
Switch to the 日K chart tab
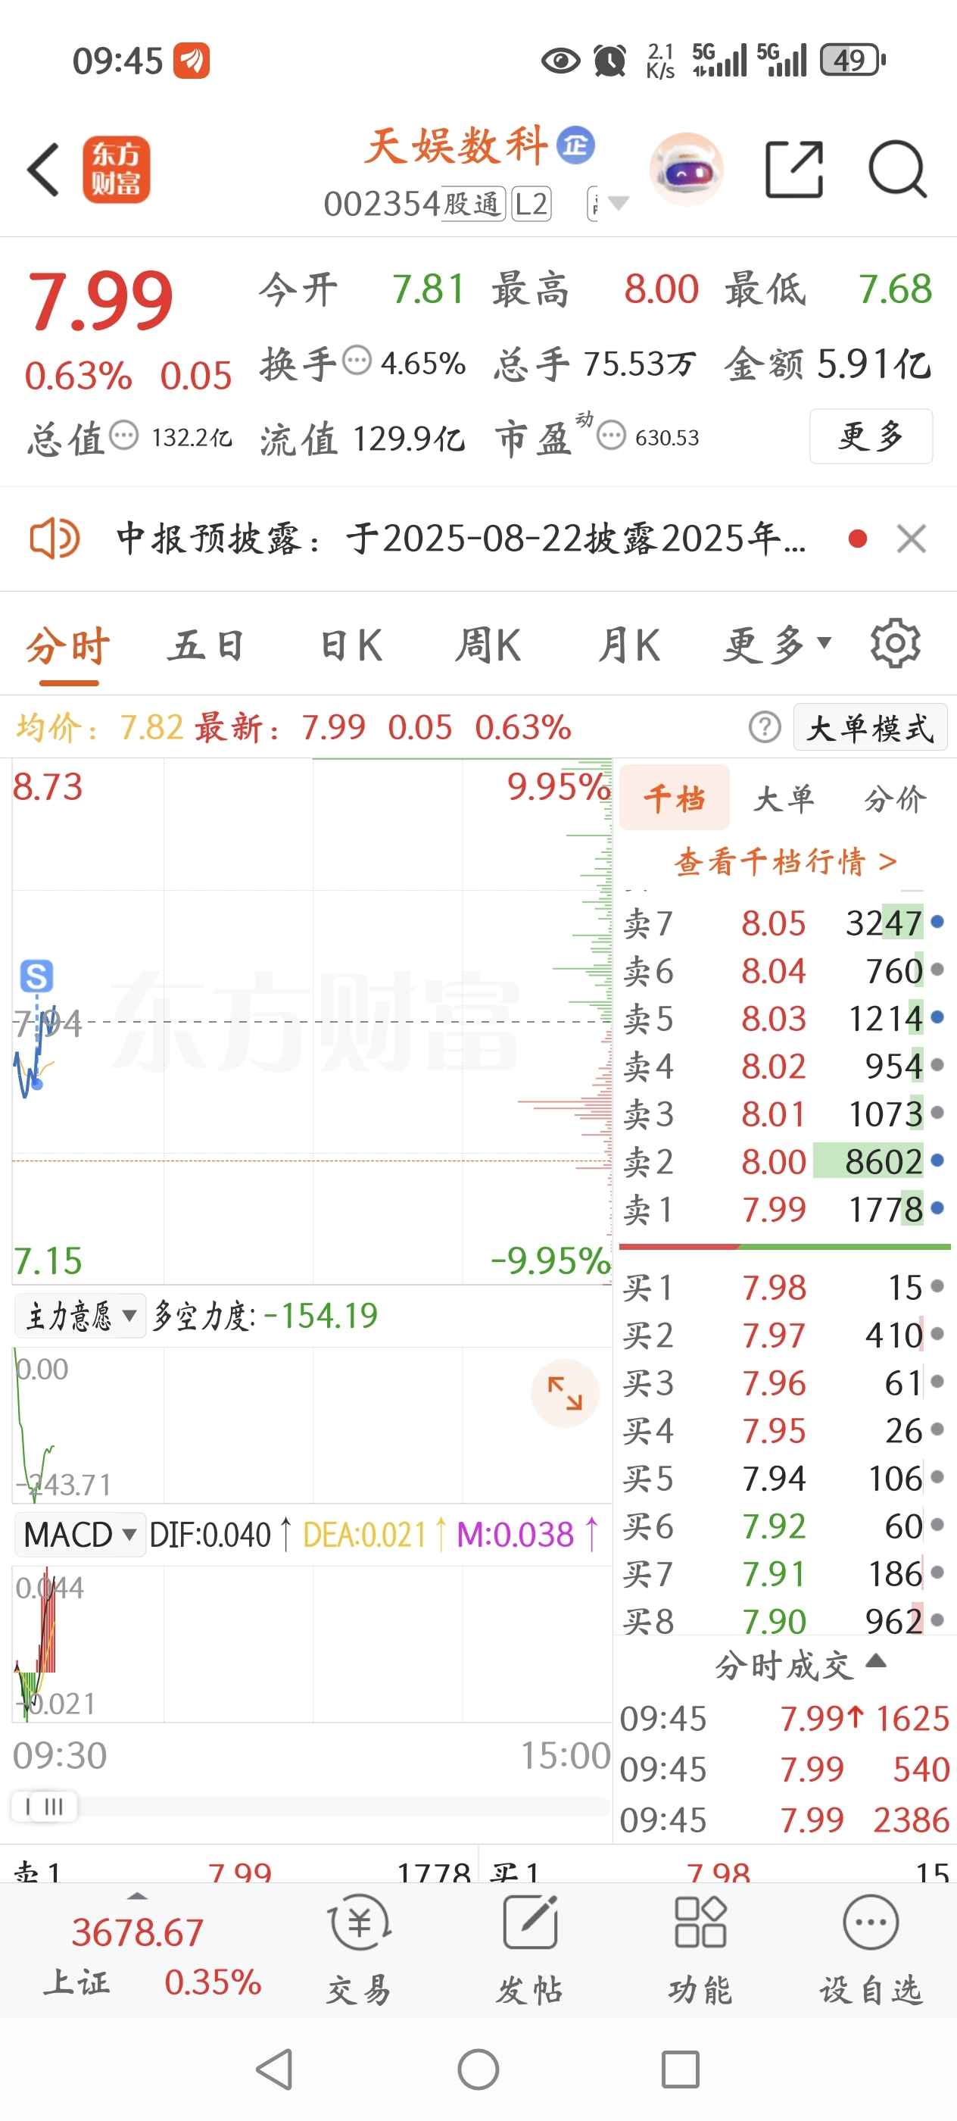point(351,644)
